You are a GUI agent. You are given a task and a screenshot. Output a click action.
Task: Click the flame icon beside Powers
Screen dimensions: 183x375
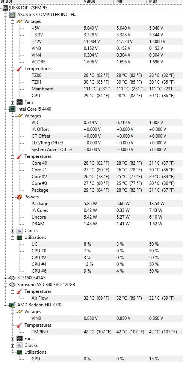[x=20, y=197]
